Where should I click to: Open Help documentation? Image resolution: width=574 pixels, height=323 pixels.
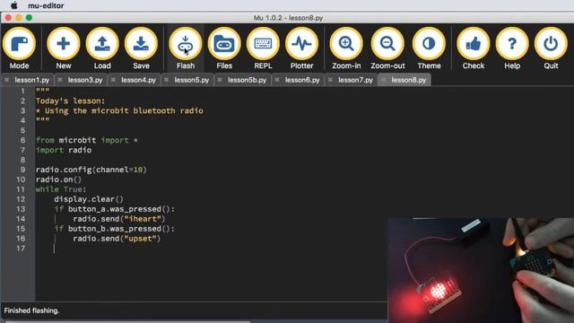[x=512, y=48]
